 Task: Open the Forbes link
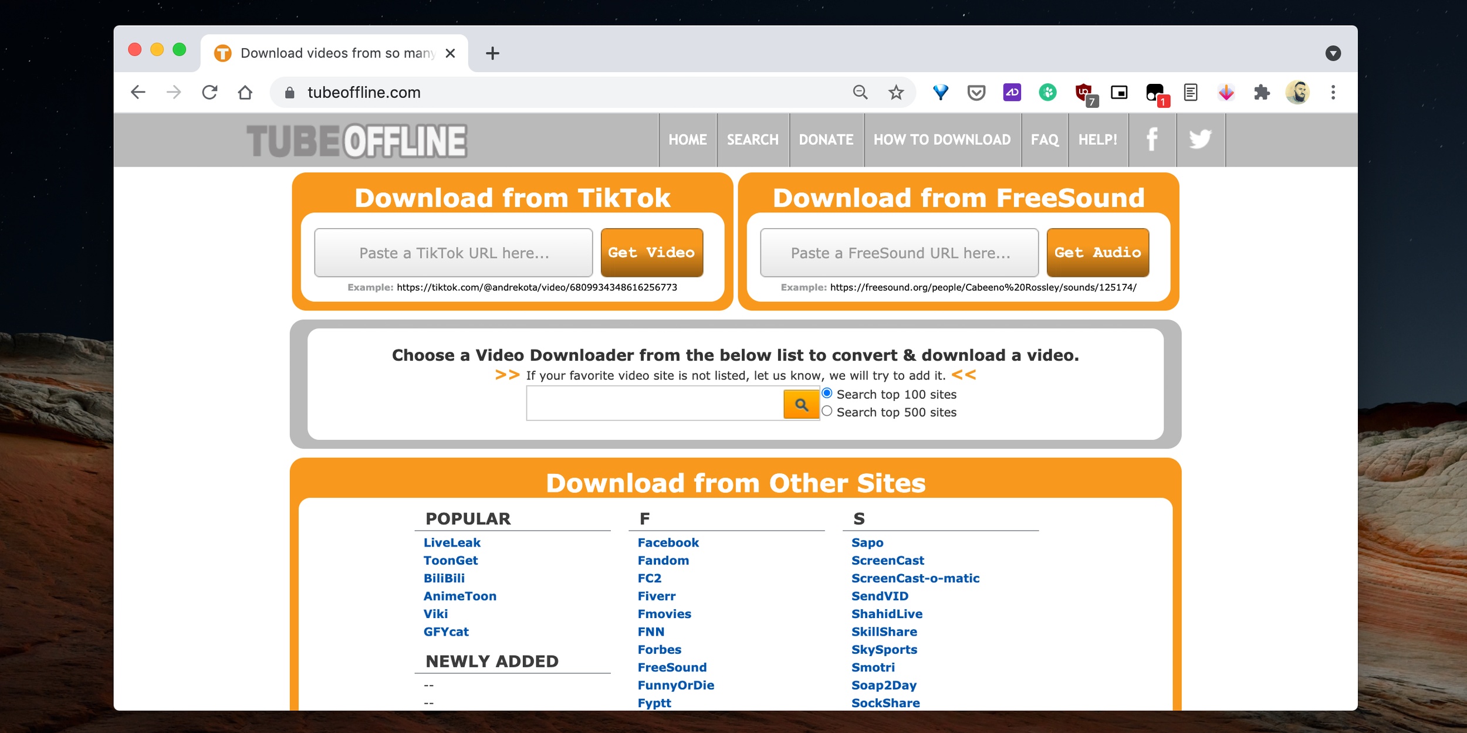pos(660,650)
